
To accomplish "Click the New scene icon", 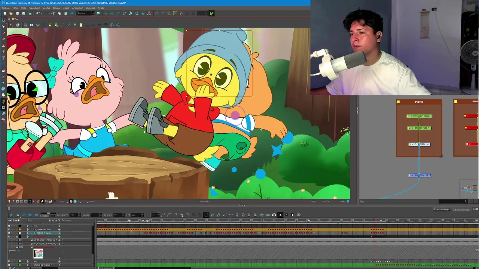I will click(5, 13).
